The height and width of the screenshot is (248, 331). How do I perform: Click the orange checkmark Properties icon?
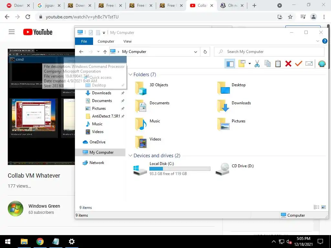pos(298,64)
